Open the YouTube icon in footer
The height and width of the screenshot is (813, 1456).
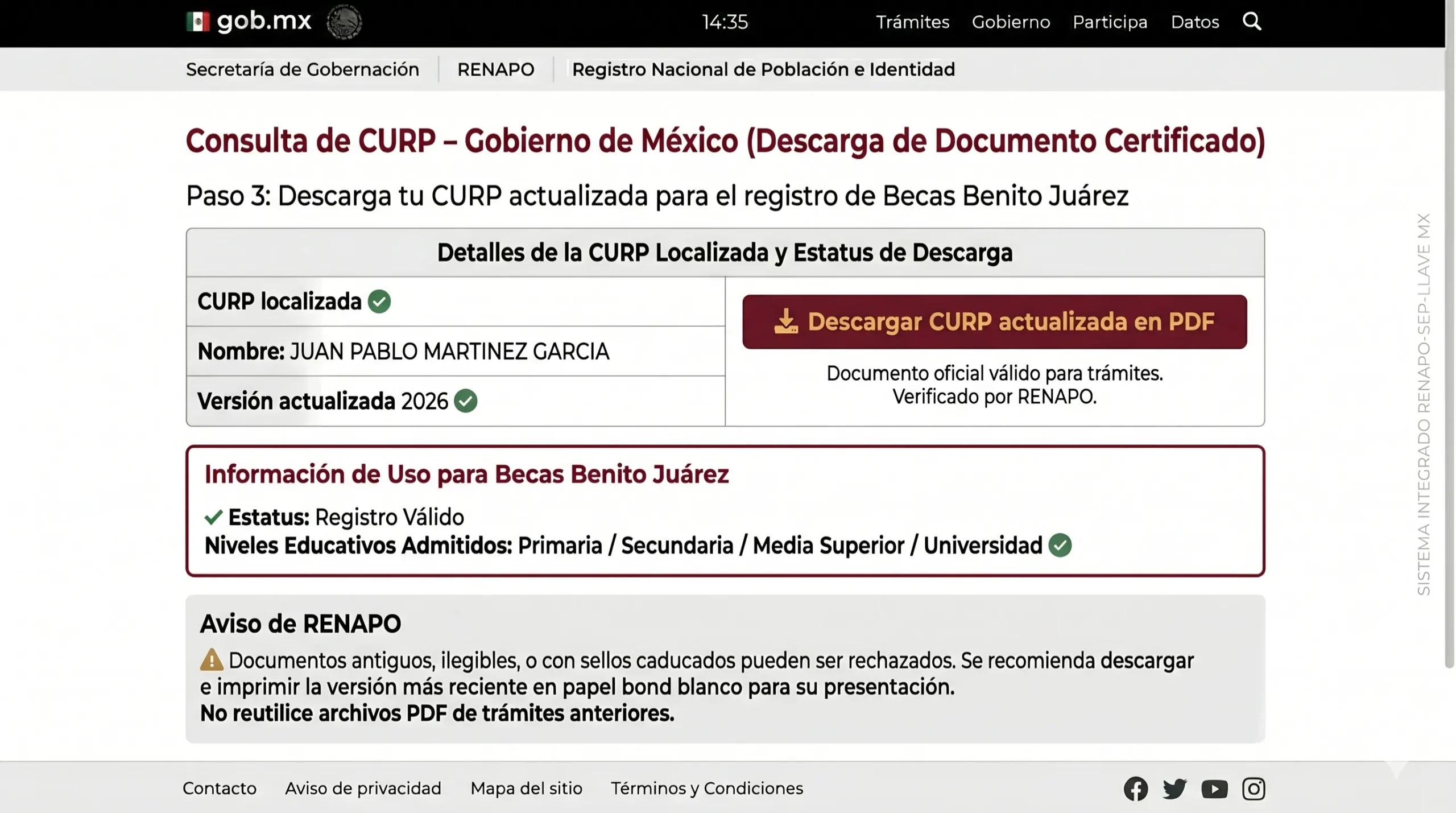1214,789
